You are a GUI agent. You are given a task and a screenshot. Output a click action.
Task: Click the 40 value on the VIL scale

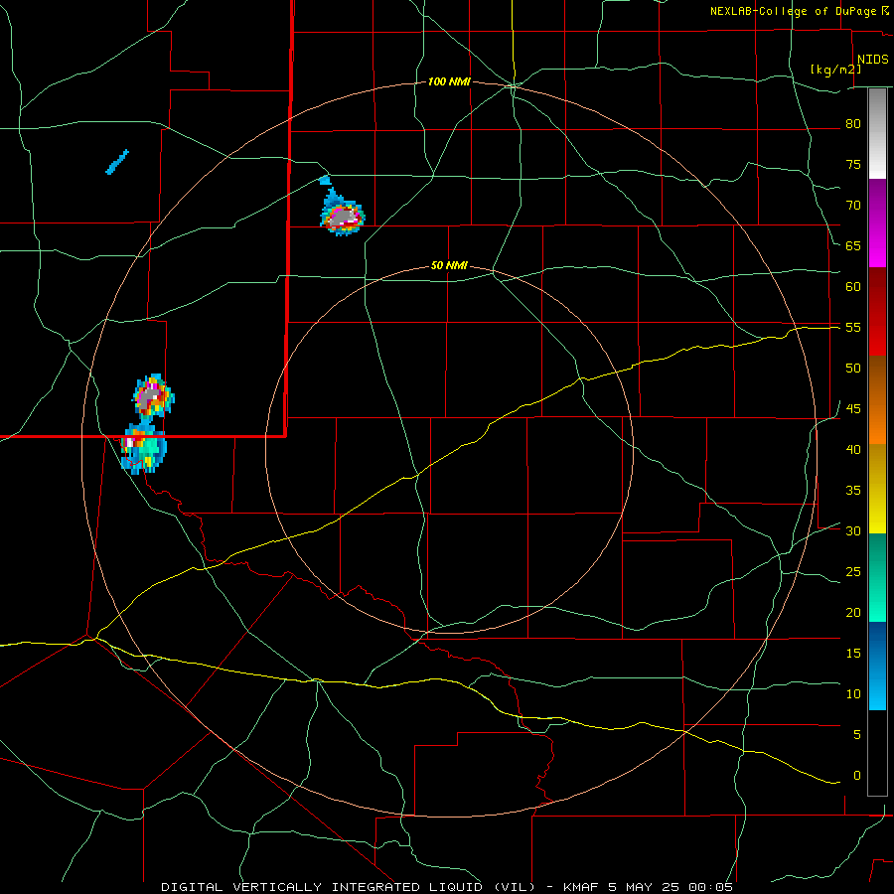point(853,449)
